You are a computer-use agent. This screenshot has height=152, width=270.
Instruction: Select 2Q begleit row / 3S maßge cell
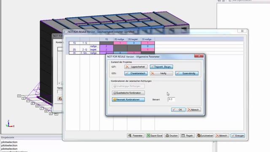(x=148, y=50)
